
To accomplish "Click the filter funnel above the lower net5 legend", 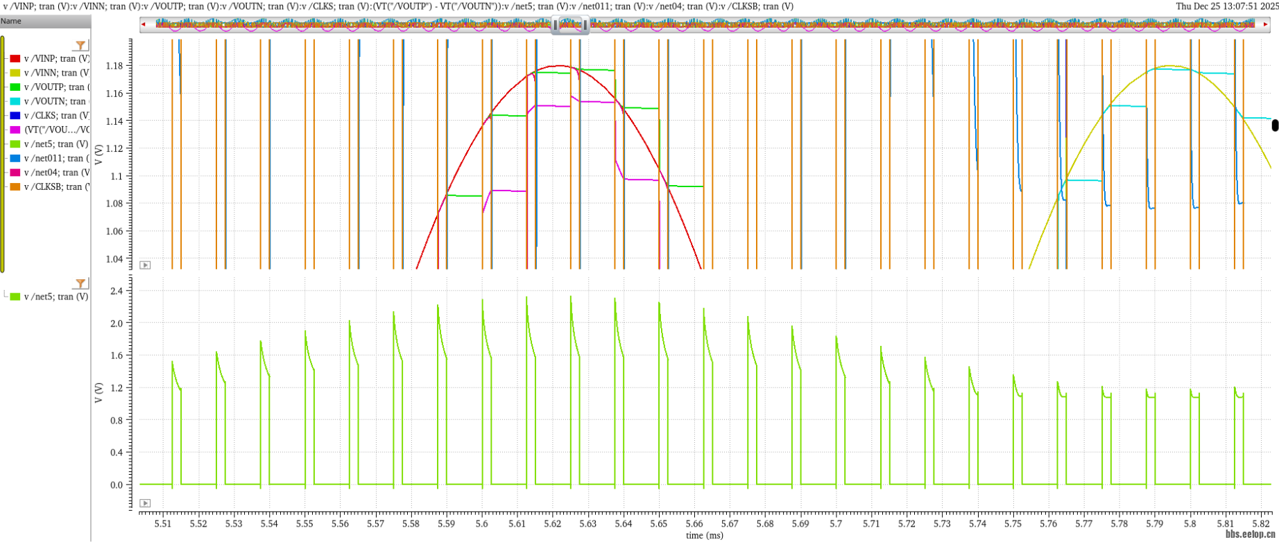I will (81, 283).
